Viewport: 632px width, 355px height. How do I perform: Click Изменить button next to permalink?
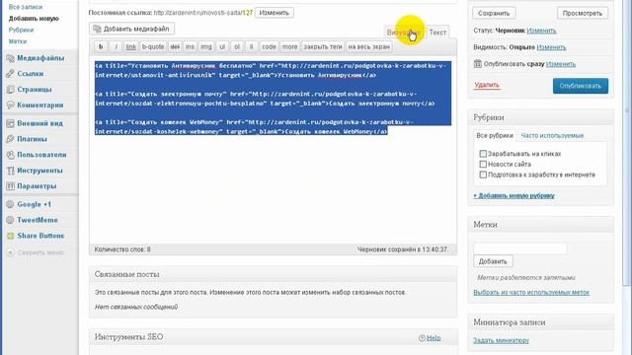(x=275, y=13)
